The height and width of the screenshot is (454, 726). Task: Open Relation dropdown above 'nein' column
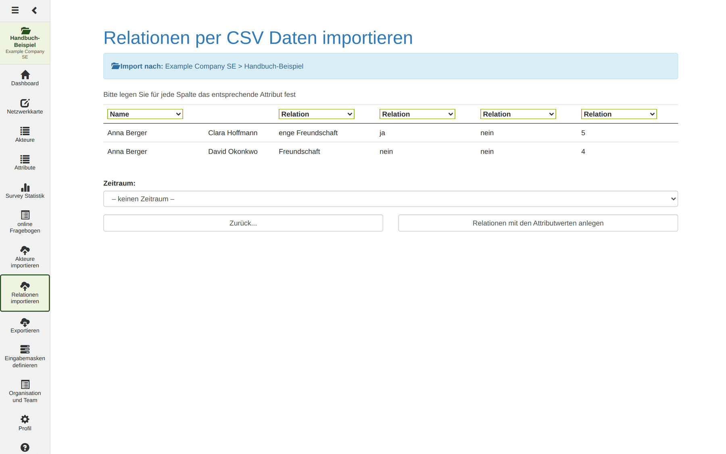tap(518, 114)
